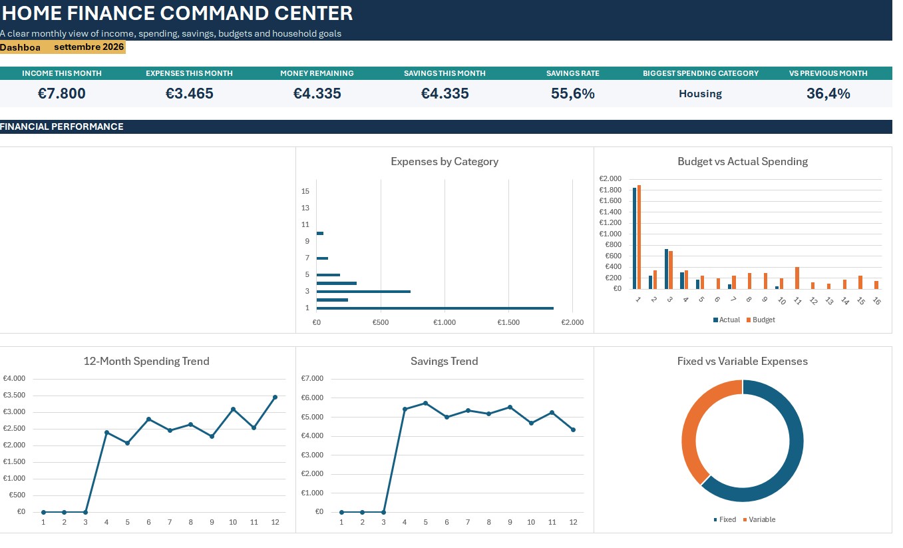Click the 'Budget' legend entry in budget chart
Viewport: 903px width, 548px height.
point(761,320)
